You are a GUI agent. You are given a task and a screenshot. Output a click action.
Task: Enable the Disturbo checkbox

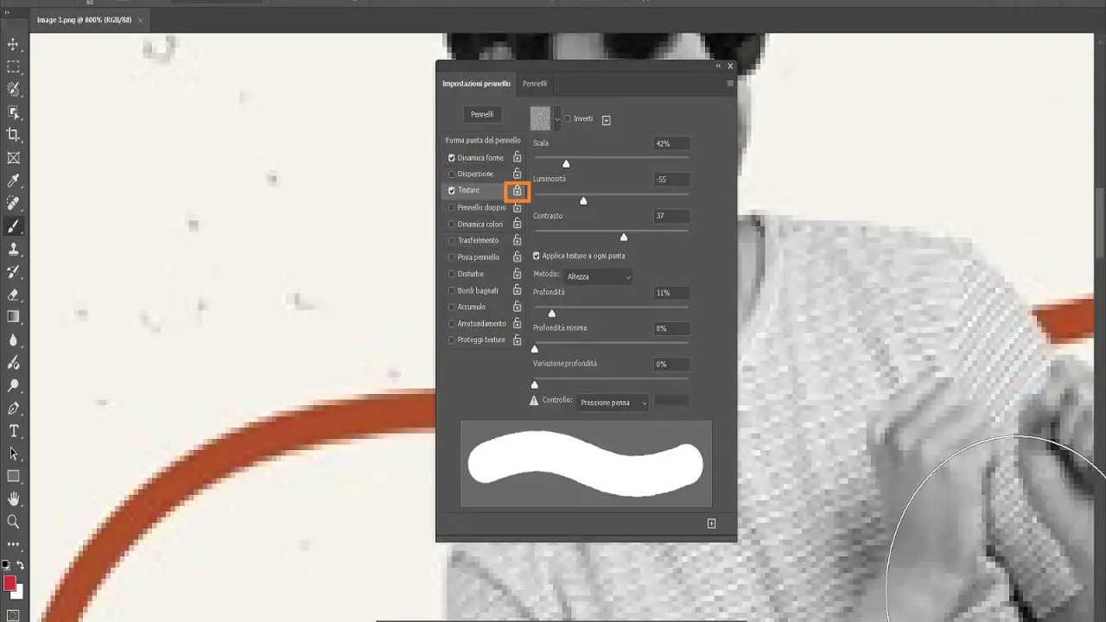click(x=451, y=274)
